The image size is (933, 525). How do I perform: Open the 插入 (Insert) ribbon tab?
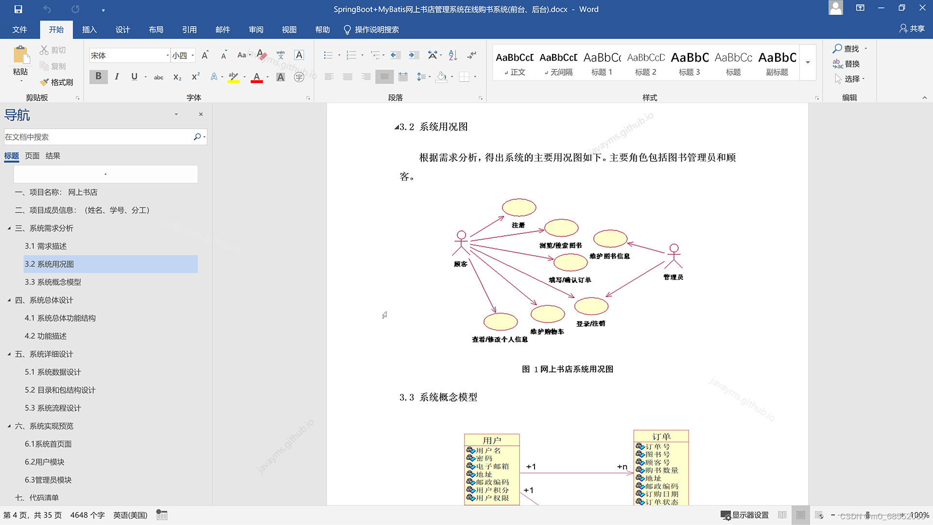click(89, 30)
